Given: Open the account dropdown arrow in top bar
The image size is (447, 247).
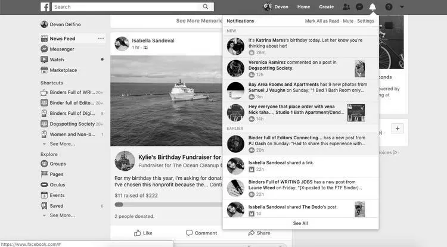Looking at the screenshot, I should [x=402, y=7].
